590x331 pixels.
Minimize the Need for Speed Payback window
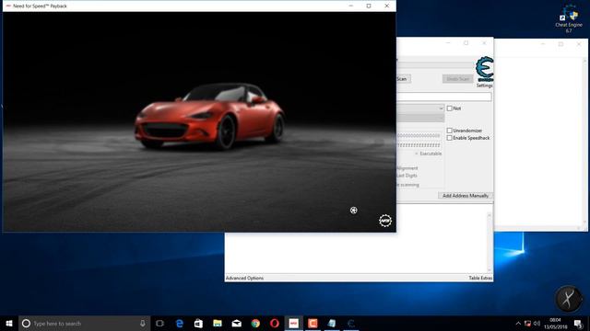click(x=350, y=6)
